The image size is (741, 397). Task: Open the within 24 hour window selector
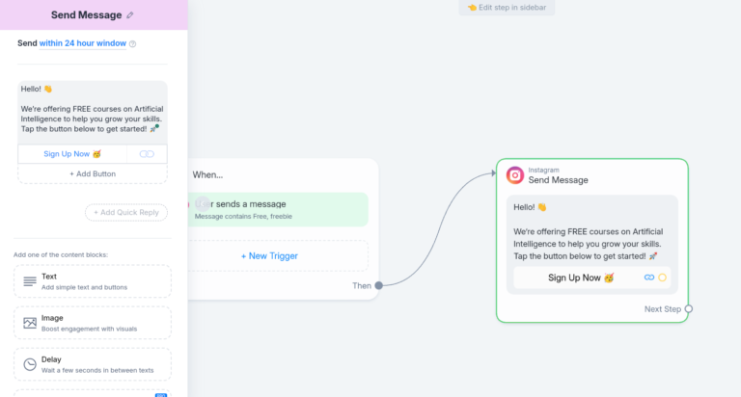(82, 43)
